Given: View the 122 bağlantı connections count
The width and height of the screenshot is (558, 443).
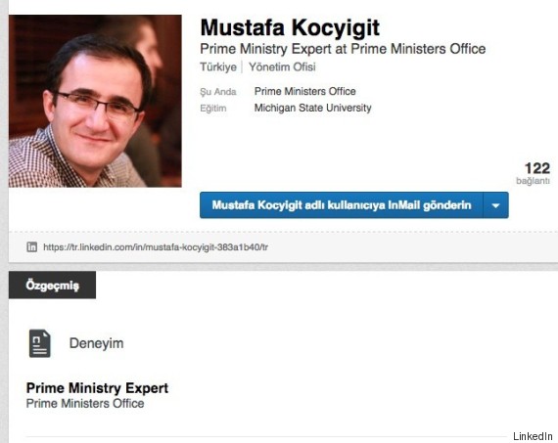Looking at the screenshot, I should [534, 173].
